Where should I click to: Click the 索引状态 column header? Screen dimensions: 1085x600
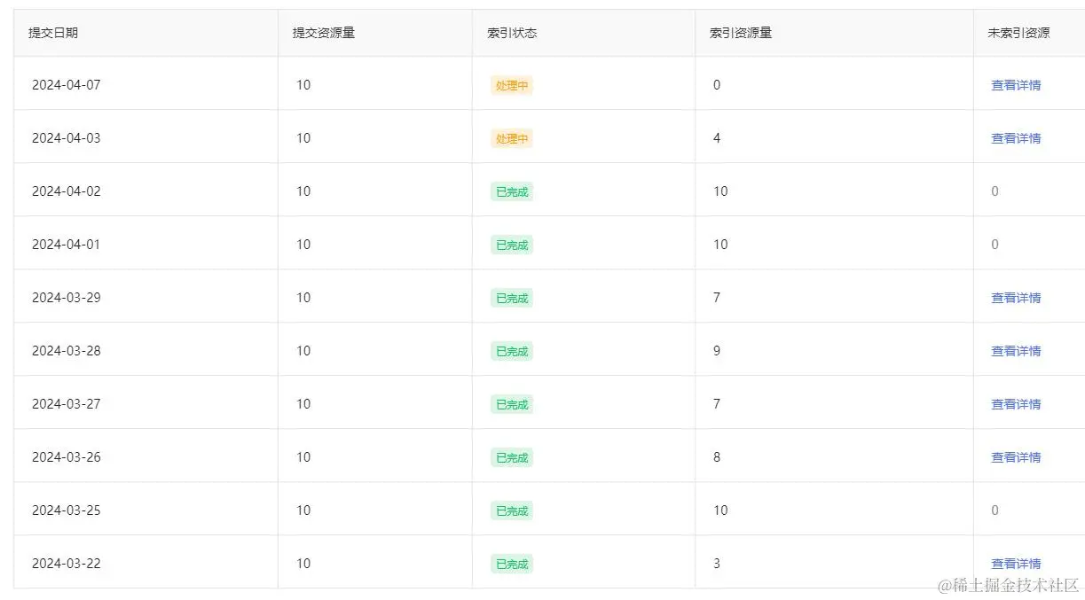pyautogui.click(x=511, y=33)
